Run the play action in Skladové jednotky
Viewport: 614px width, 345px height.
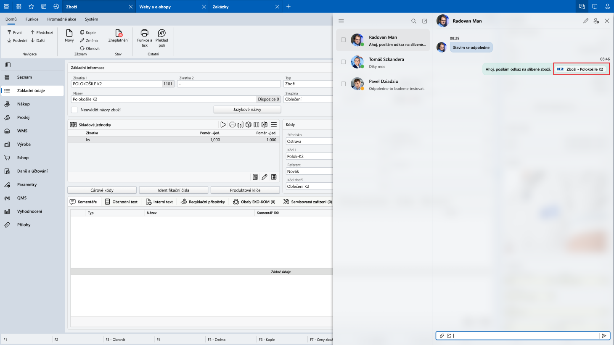click(223, 125)
